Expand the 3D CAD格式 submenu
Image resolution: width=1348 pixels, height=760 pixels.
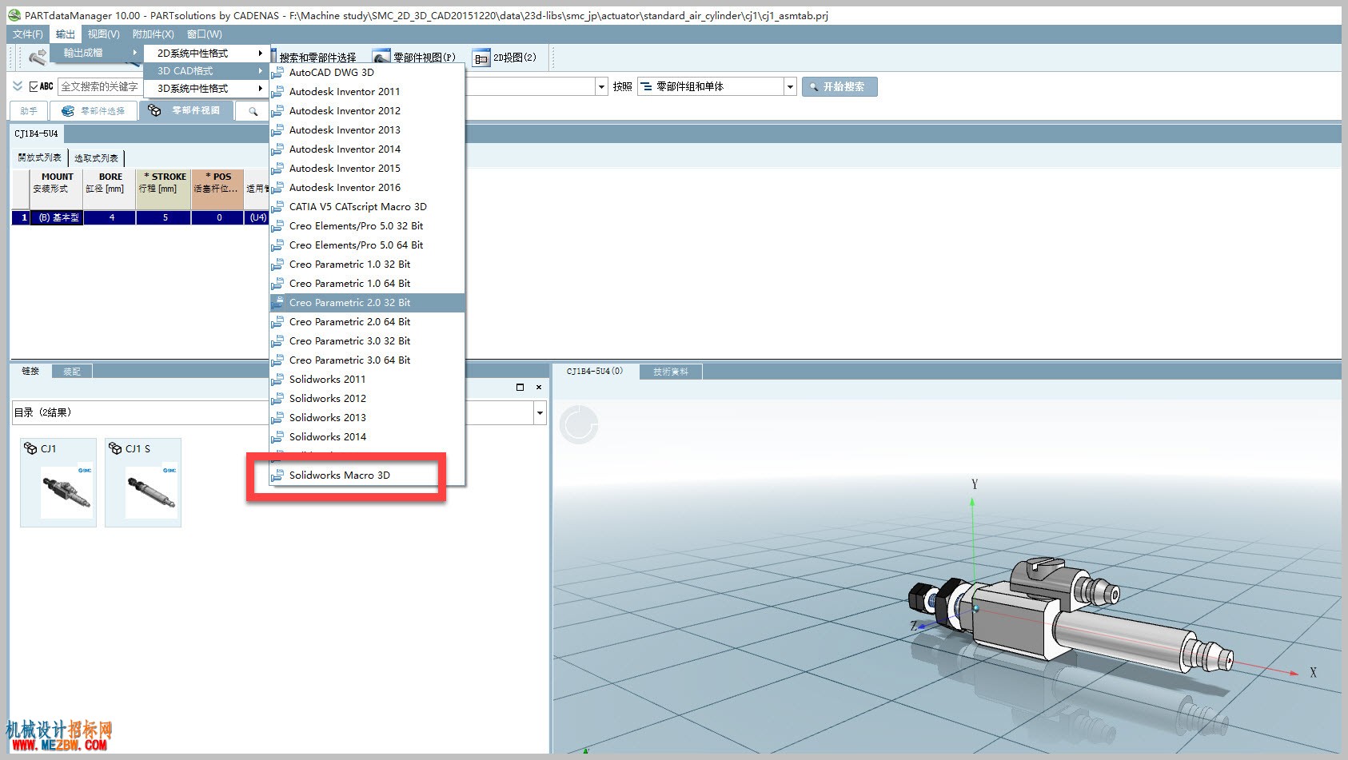(x=205, y=70)
